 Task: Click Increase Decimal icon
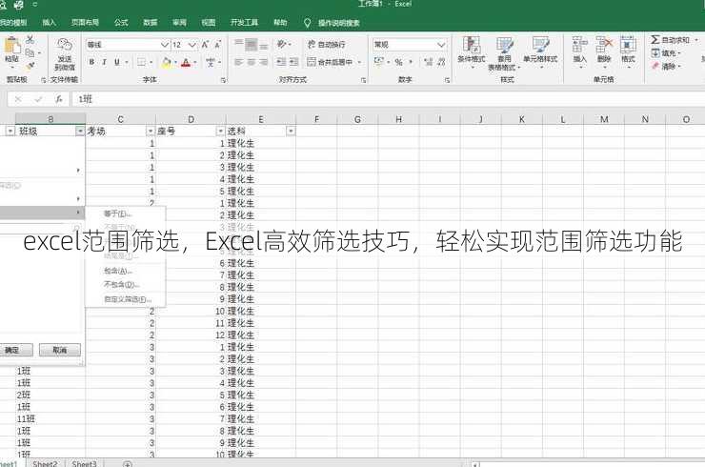pos(429,62)
